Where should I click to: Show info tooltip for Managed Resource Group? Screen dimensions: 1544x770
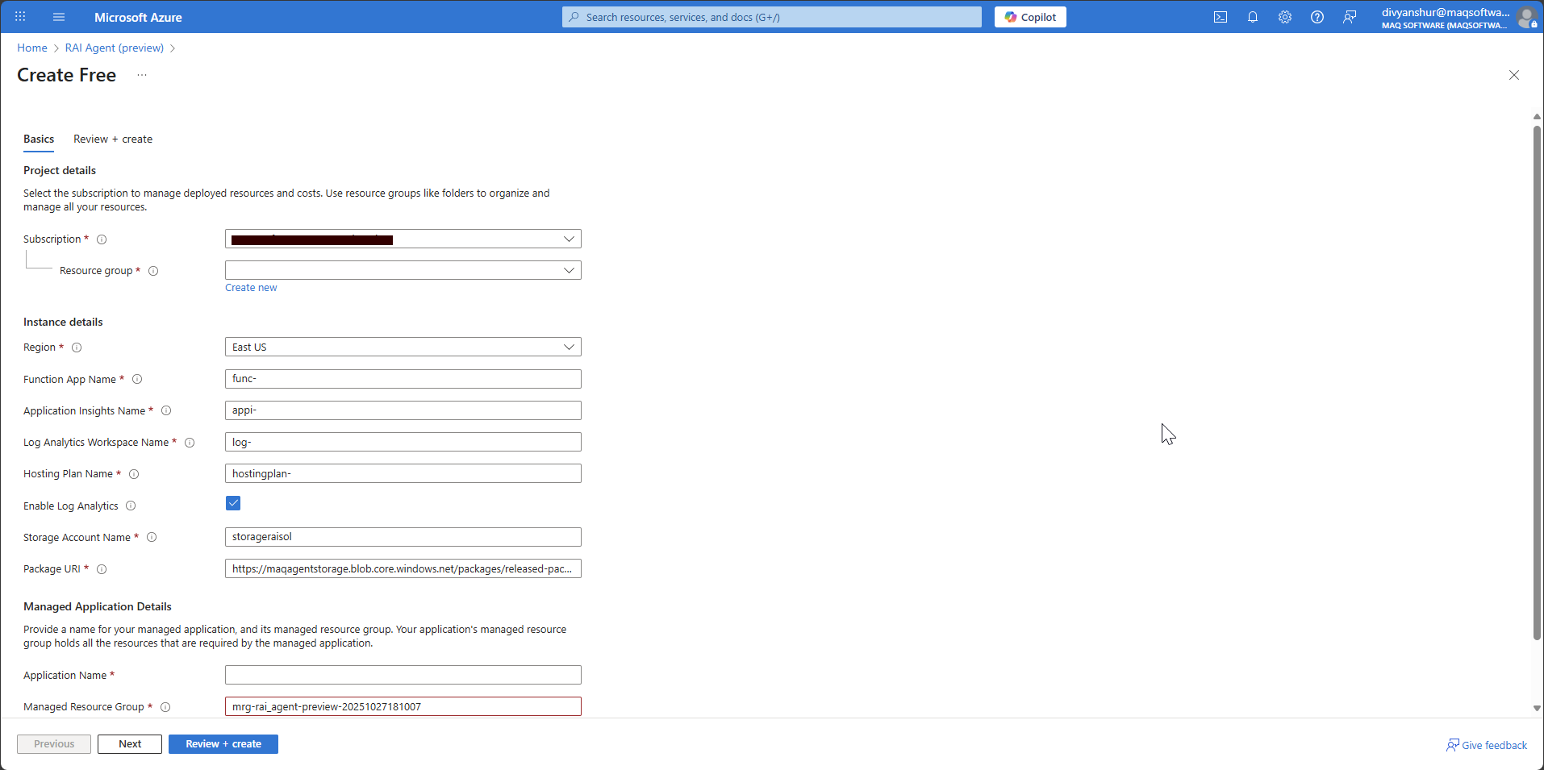[x=165, y=707]
